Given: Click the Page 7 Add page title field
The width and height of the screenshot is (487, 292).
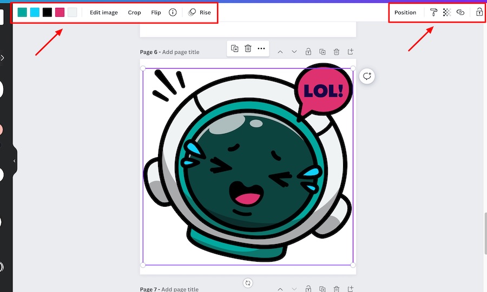Looking at the screenshot, I should click(x=180, y=289).
